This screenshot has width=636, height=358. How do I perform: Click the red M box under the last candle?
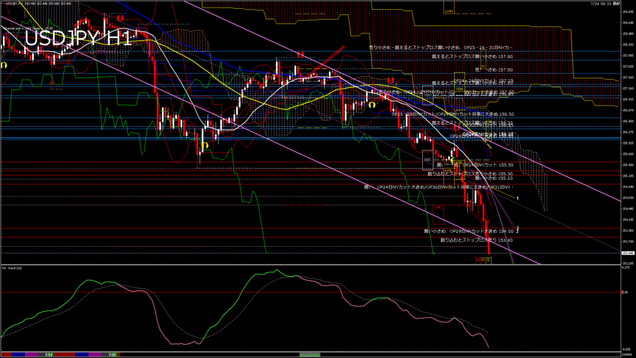pos(478,260)
